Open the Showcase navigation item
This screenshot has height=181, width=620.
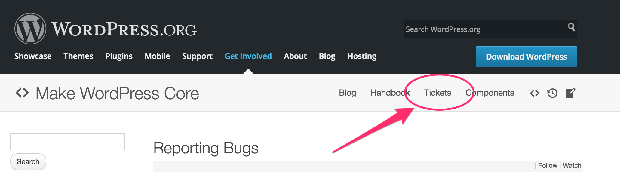pyautogui.click(x=33, y=56)
